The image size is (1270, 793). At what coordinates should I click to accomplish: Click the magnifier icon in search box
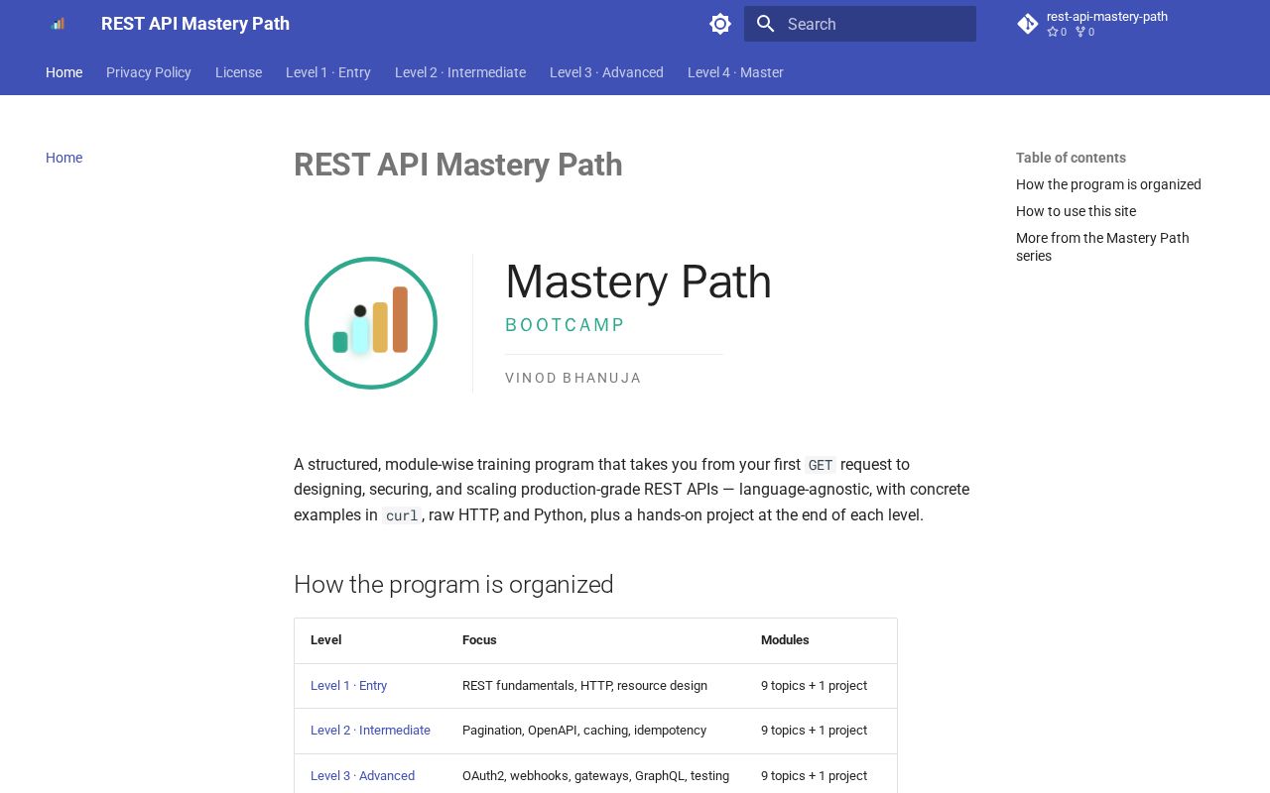[x=765, y=24]
